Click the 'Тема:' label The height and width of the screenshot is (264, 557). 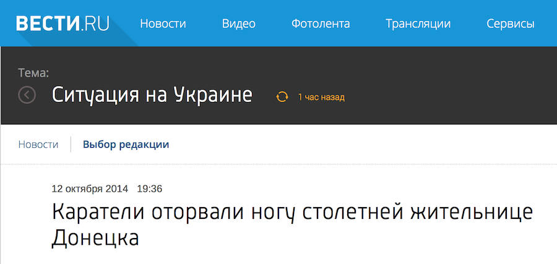click(x=33, y=74)
